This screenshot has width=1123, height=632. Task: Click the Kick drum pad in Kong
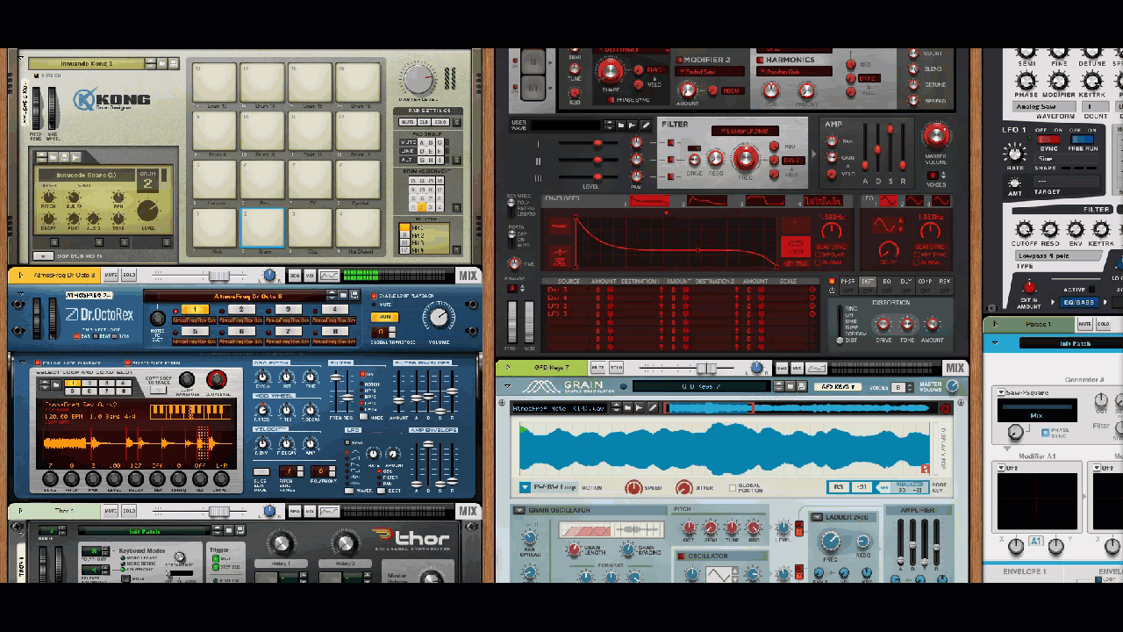click(215, 226)
